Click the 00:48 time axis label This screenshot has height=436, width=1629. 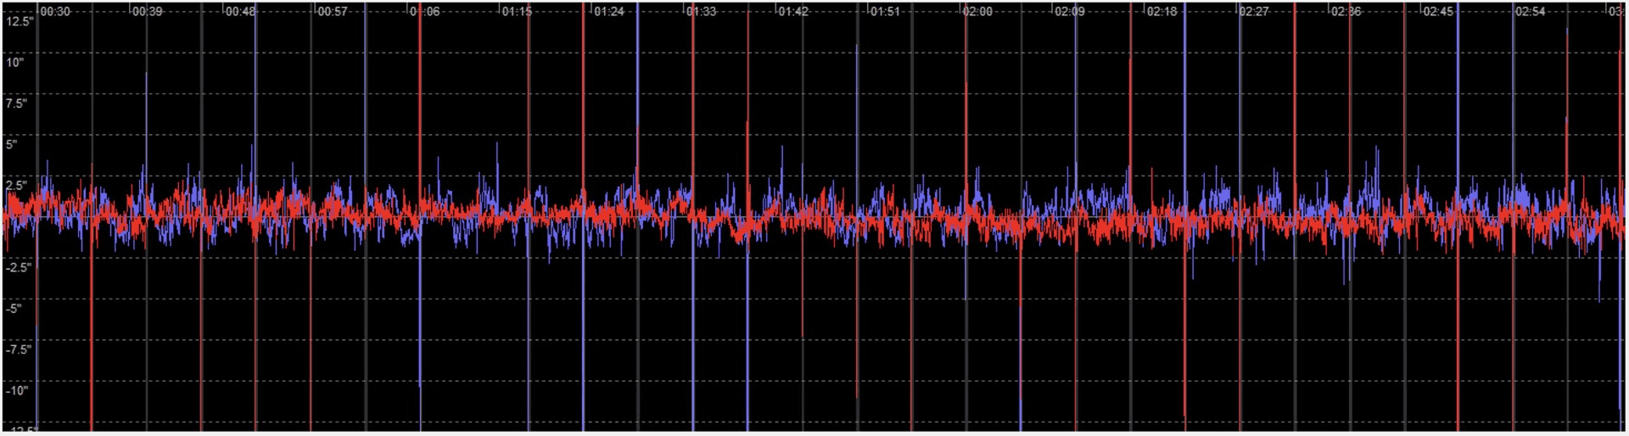pos(240,12)
